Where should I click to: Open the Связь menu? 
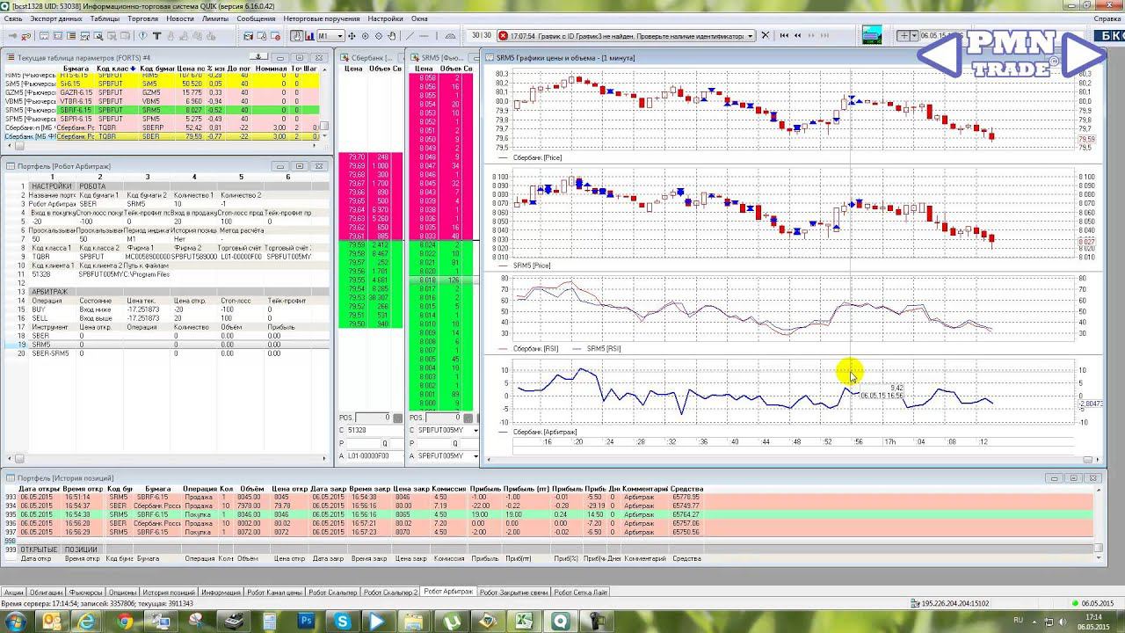click(x=12, y=18)
